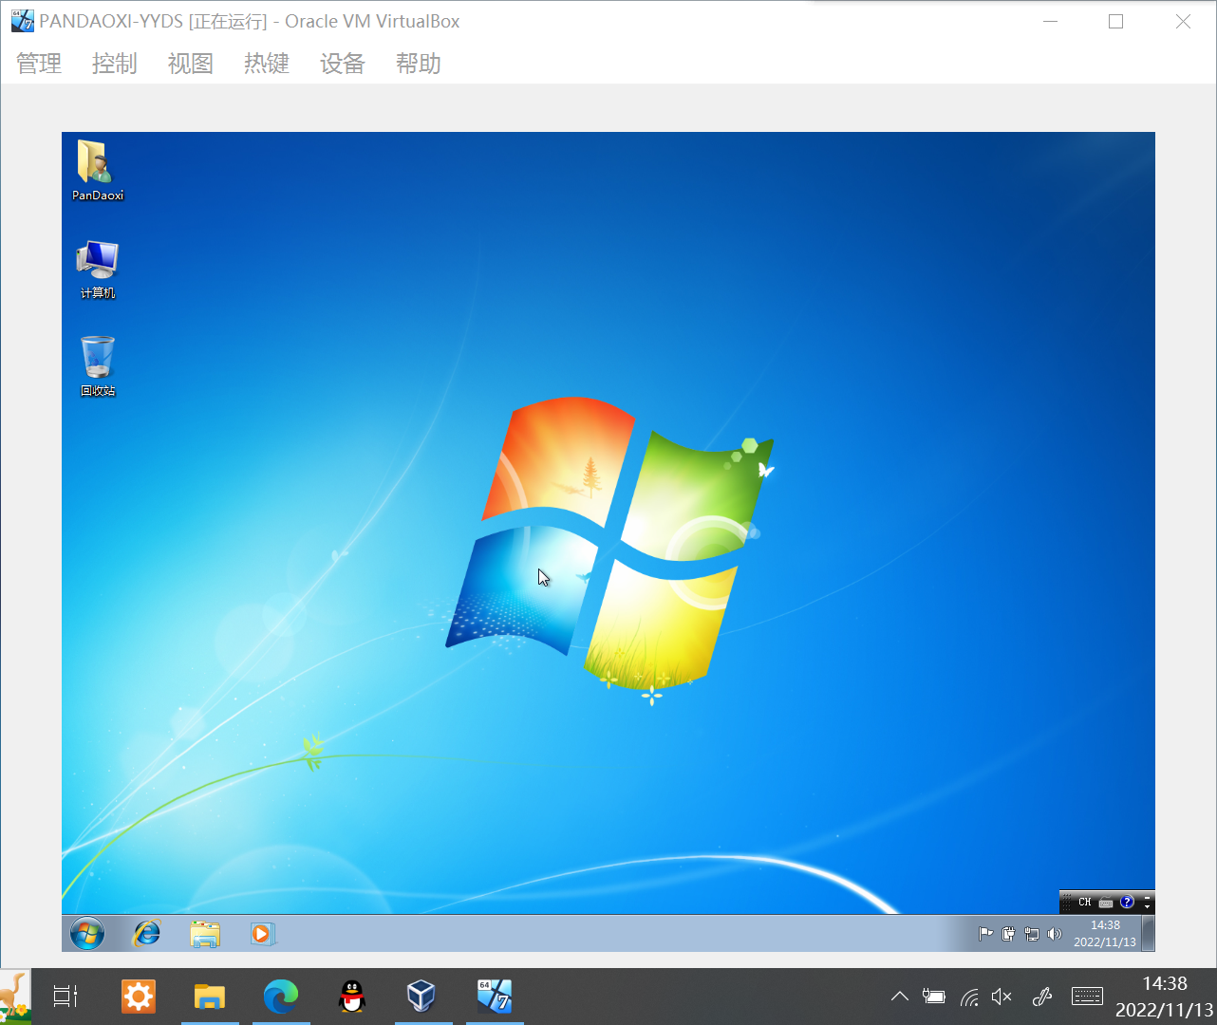Open the 视图 menu

point(191,64)
